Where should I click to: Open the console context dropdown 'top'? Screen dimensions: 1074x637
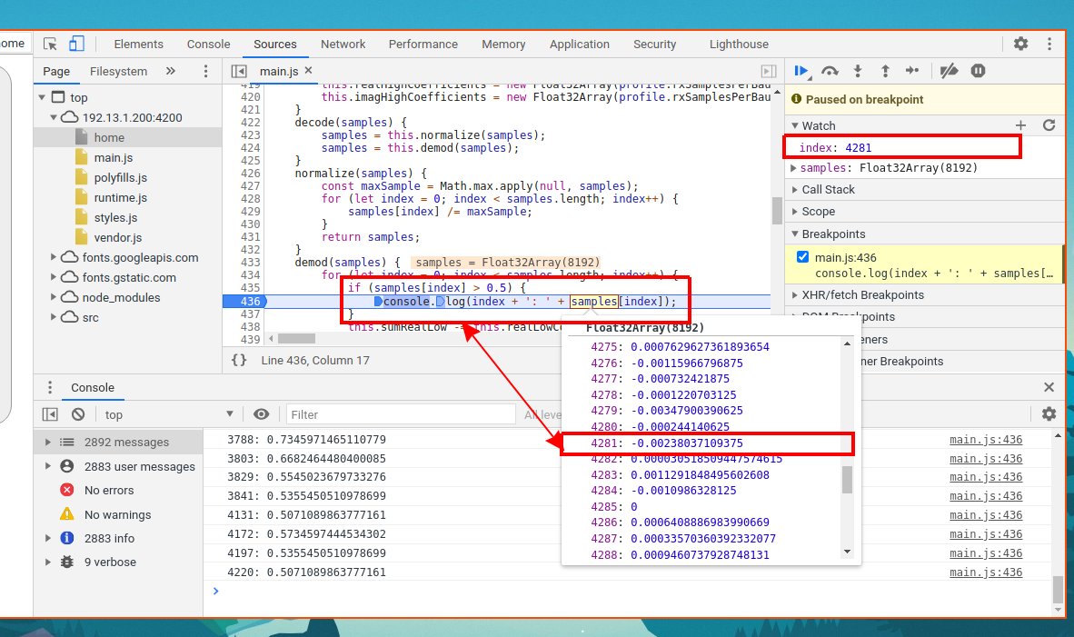tap(168, 414)
